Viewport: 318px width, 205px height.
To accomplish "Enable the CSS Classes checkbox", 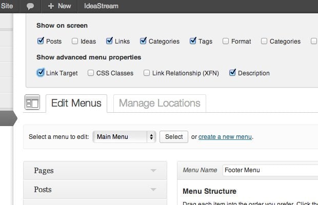I will (91, 73).
